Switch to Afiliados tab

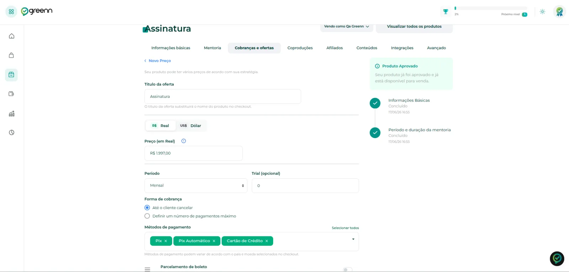coord(335,48)
